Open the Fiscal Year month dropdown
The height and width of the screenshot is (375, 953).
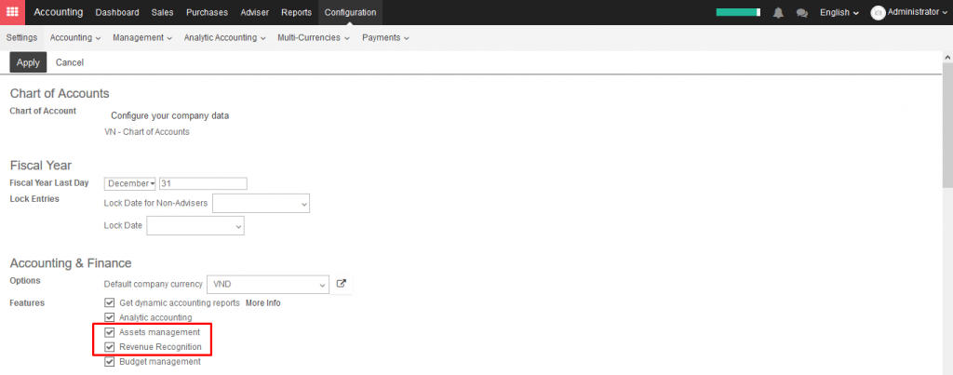click(x=130, y=183)
